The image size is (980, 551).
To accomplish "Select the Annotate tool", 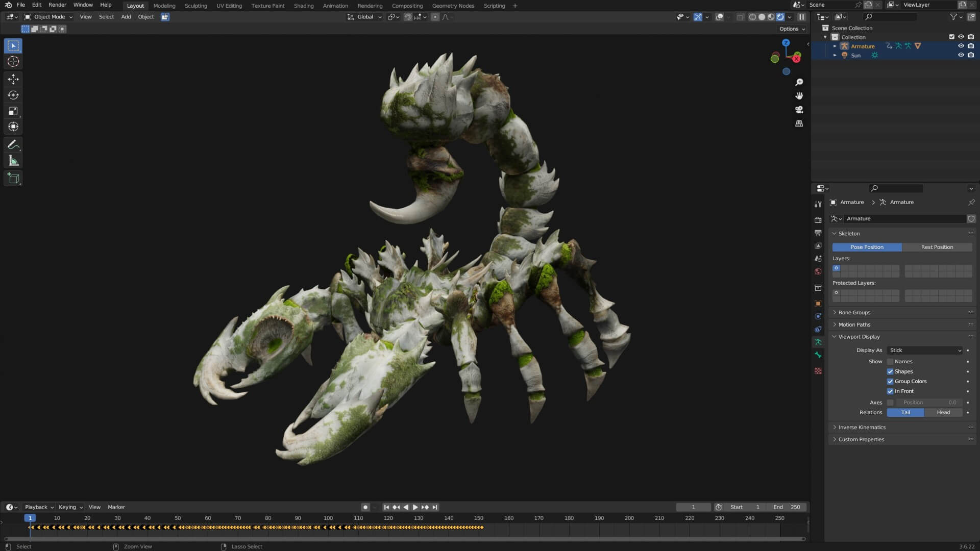I will (x=13, y=145).
